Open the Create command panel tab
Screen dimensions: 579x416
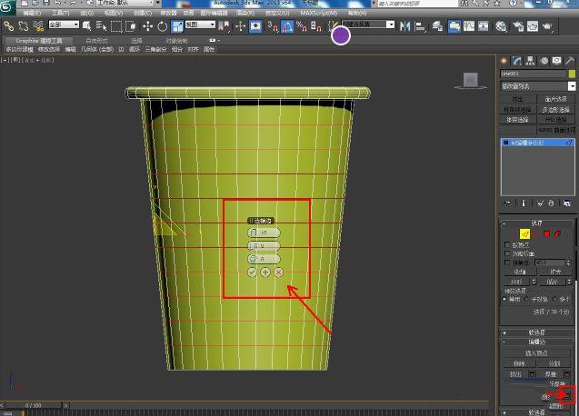click(x=504, y=61)
